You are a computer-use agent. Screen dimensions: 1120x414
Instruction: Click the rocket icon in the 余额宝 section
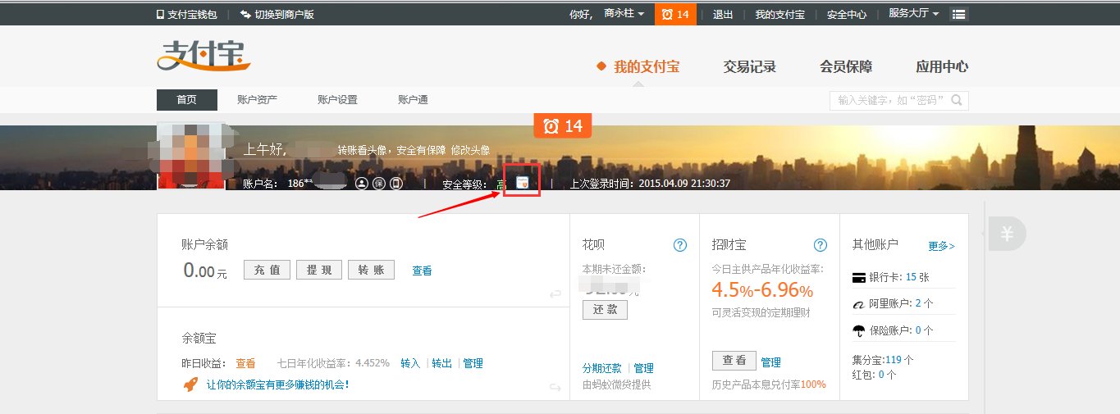190,384
